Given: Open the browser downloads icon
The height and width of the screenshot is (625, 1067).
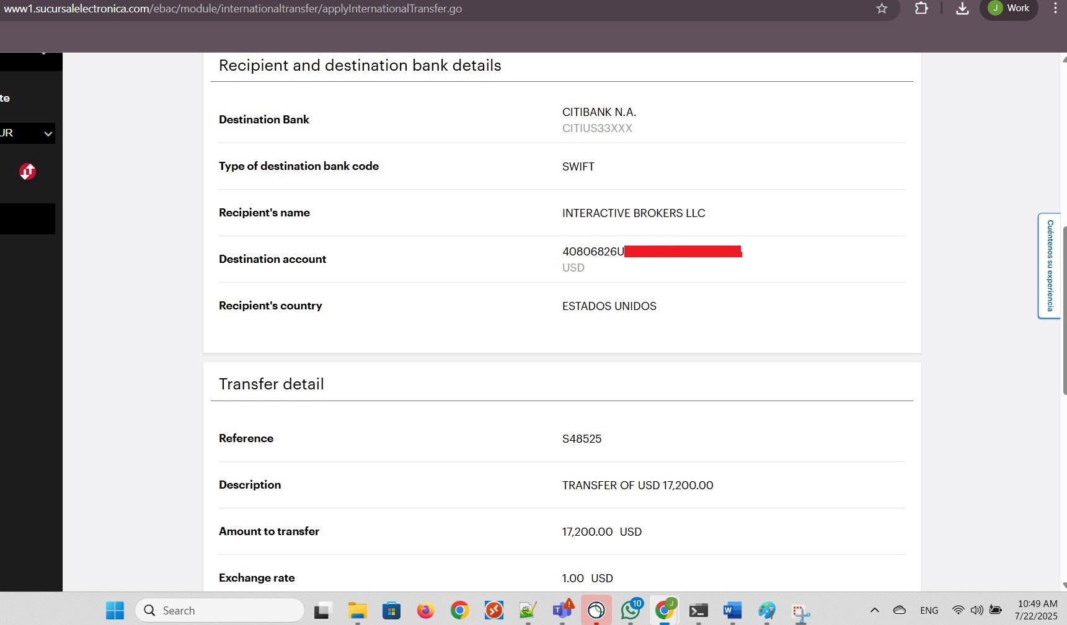Looking at the screenshot, I should pyautogui.click(x=962, y=8).
